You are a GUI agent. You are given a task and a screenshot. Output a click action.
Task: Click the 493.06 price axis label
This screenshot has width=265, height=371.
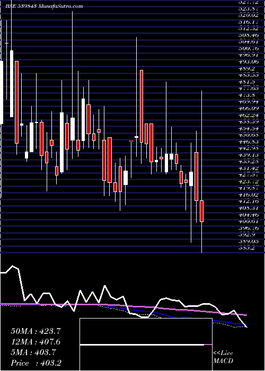click(x=248, y=62)
